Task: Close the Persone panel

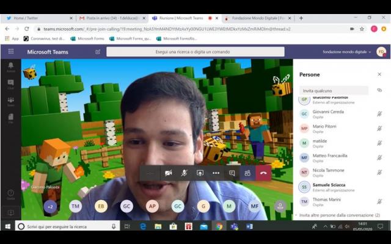Action: (x=379, y=74)
